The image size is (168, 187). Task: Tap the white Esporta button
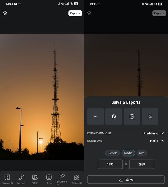click(75, 13)
